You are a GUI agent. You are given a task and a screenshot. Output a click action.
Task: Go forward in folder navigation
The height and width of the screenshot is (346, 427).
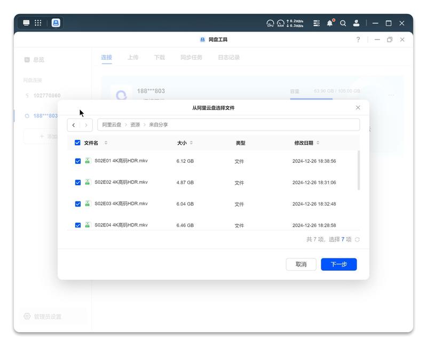86,125
